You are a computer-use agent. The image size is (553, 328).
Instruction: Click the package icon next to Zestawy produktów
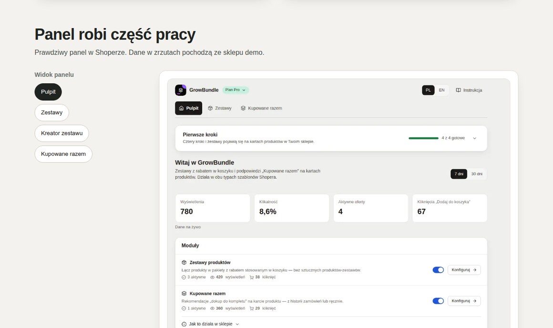tap(184, 262)
